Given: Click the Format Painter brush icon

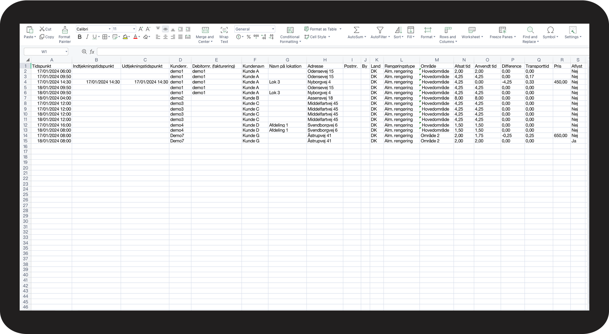Looking at the screenshot, I should (64, 30).
